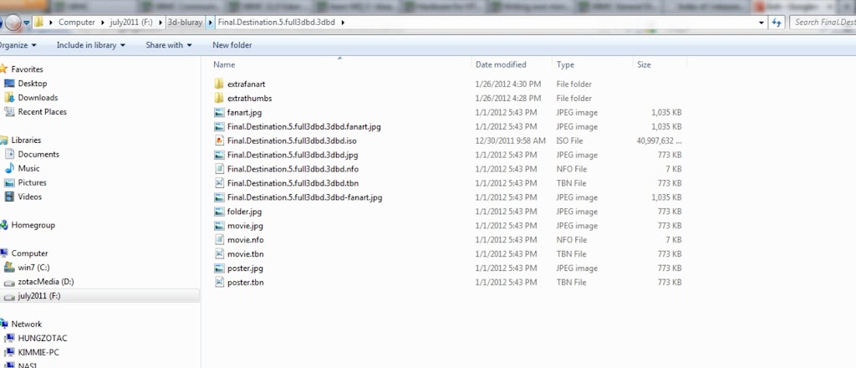Click july2011 (F:) breadcrumb segment
Screen dimensions: 856x368
130,23
